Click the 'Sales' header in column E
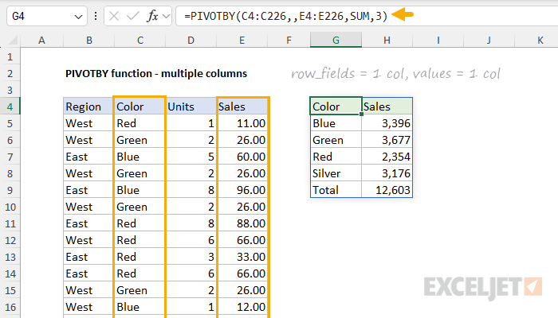 [x=242, y=107]
